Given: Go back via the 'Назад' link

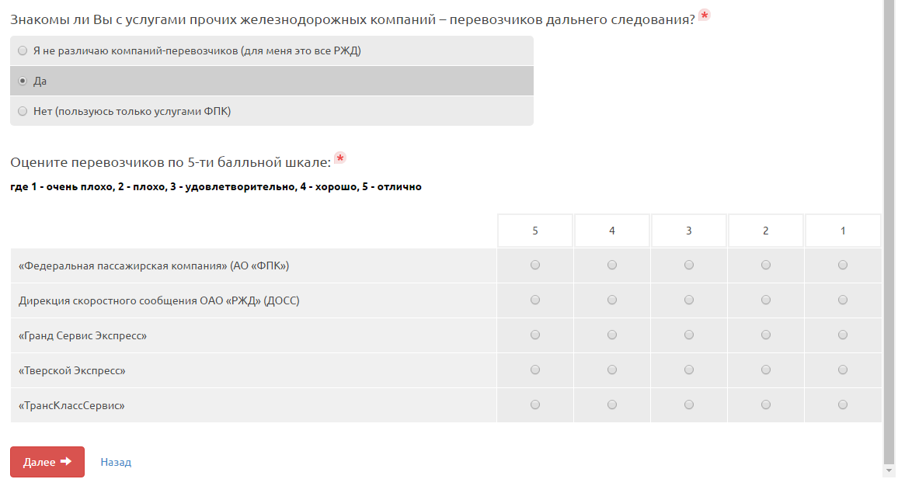Looking at the screenshot, I should (x=116, y=462).
